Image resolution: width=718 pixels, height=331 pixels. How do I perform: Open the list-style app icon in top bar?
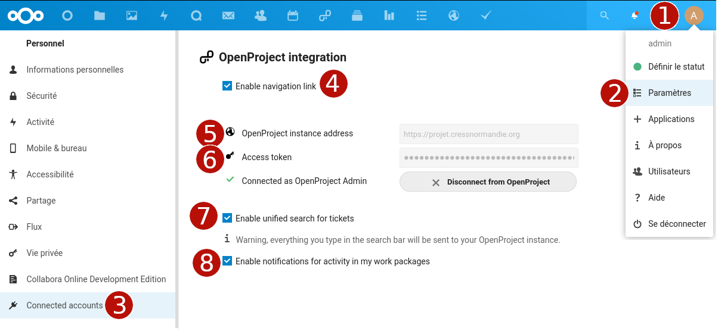tap(422, 15)
